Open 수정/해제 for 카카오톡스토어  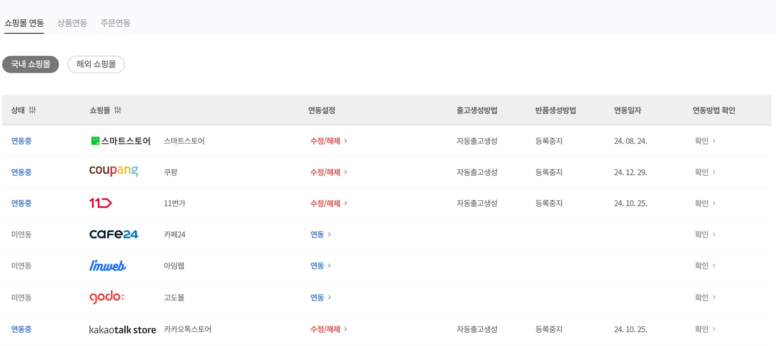click(x=329, y=329)
